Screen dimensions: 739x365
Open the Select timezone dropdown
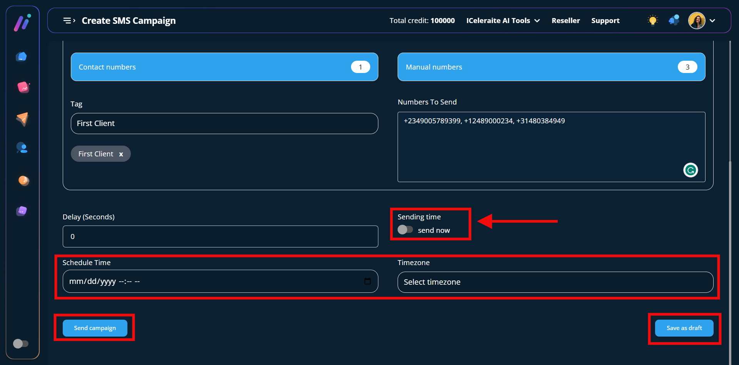pos(555,282)
